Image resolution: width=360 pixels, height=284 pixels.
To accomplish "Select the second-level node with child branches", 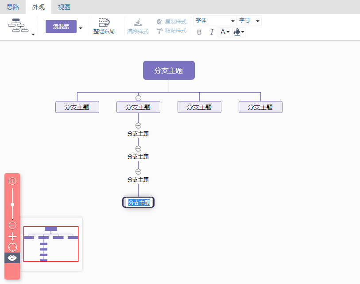I will 138,107.
